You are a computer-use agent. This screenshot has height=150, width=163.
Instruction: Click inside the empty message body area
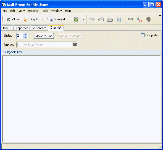(81, 99)
